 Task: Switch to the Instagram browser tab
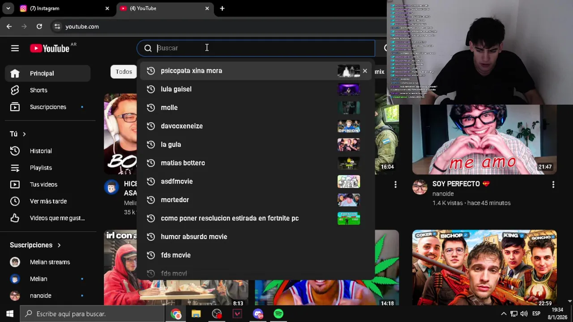[x=64, y=8]
